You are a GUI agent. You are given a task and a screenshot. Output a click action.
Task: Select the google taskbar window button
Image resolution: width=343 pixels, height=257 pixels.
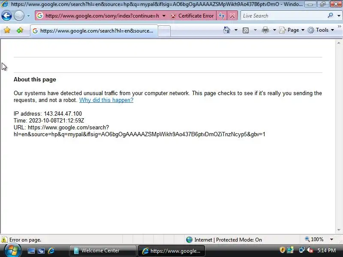tap(171, 251)
